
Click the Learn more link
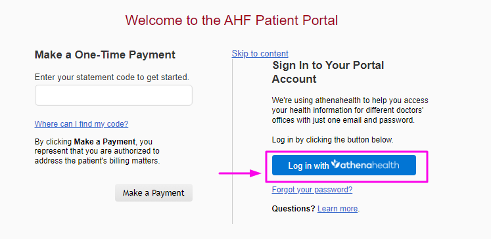(x=337, y=209)
